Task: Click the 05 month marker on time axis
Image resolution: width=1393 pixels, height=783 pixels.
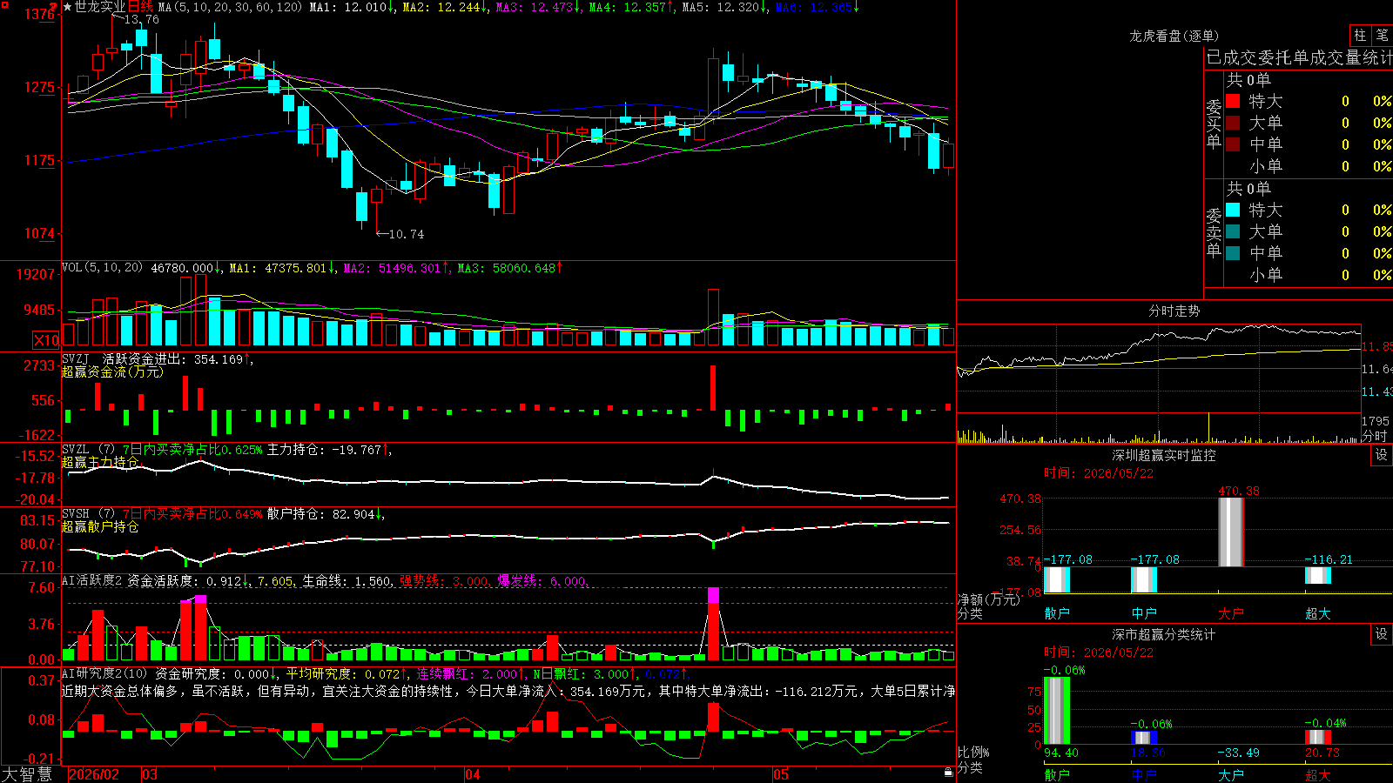Action: click(x=781, y=774)
